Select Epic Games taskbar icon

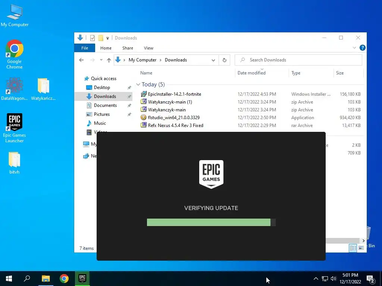coord(82,279)
